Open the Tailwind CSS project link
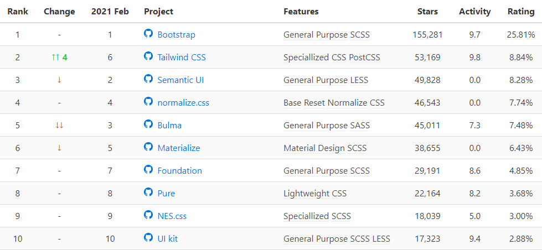Viewport: 542px width, 250px height. [x=181, y=57]
